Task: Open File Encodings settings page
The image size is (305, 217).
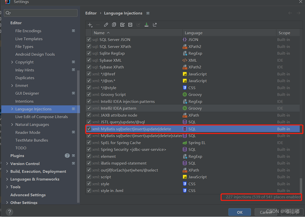Action: [x=28, y=31]
